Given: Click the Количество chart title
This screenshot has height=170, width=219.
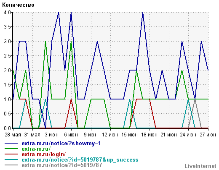Looking at the screenshot, I should pyautogui.click(x=18, y=5).
